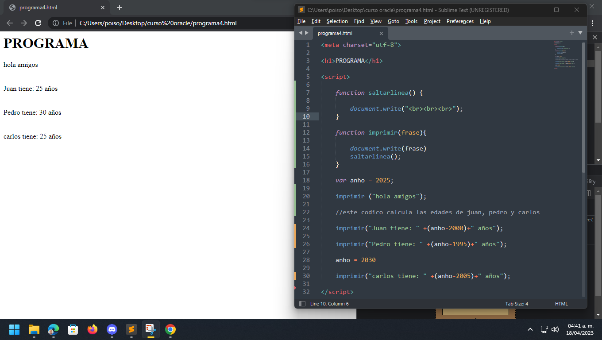The height and width of the screenshot is (340, 602).
Task: Close the programa4.html tab in Sublime Text
Action: 381,33
